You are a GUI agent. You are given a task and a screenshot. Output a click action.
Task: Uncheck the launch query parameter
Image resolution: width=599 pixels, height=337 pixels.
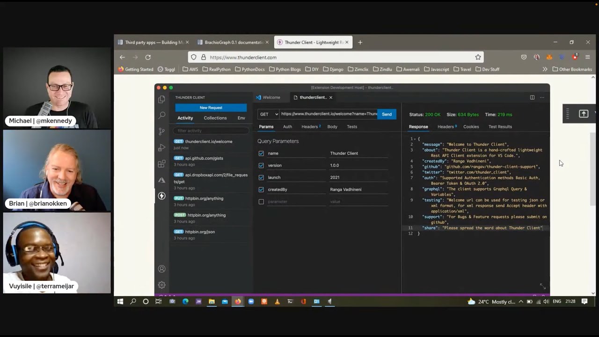(x=261, y=177)
